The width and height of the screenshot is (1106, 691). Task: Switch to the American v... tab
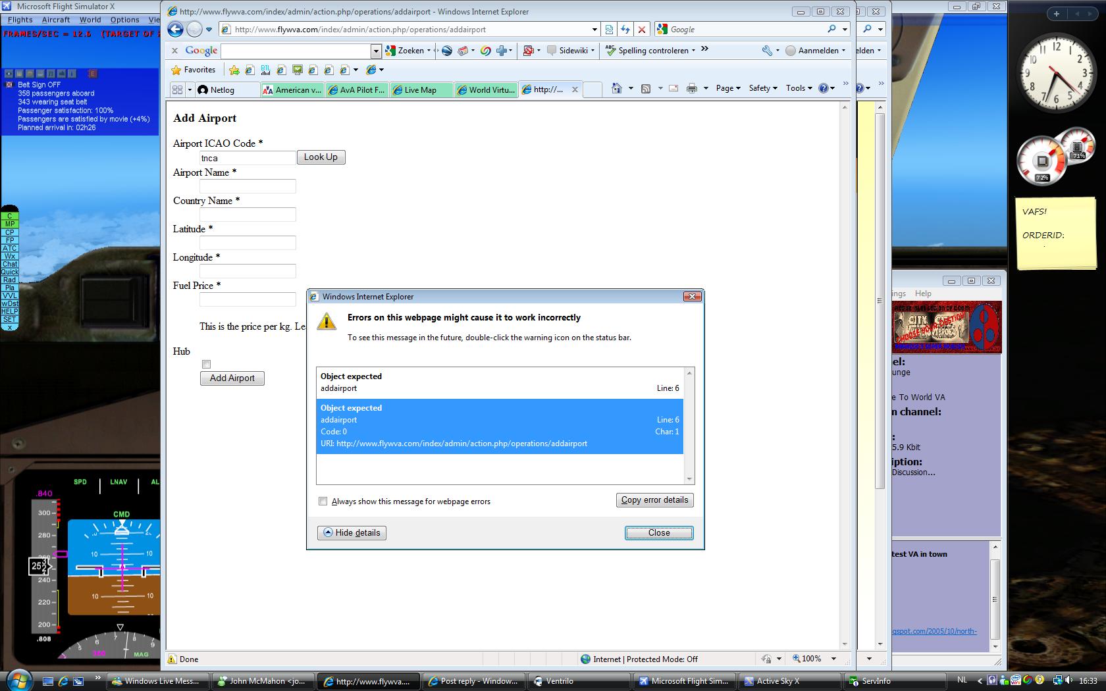[292, 90]
